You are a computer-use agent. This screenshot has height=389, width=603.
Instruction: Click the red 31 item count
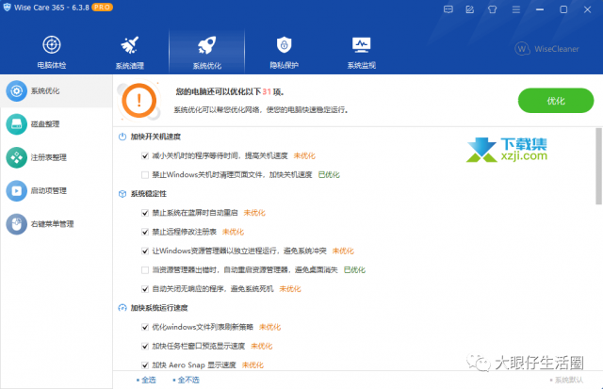click(x=267, y=92)
